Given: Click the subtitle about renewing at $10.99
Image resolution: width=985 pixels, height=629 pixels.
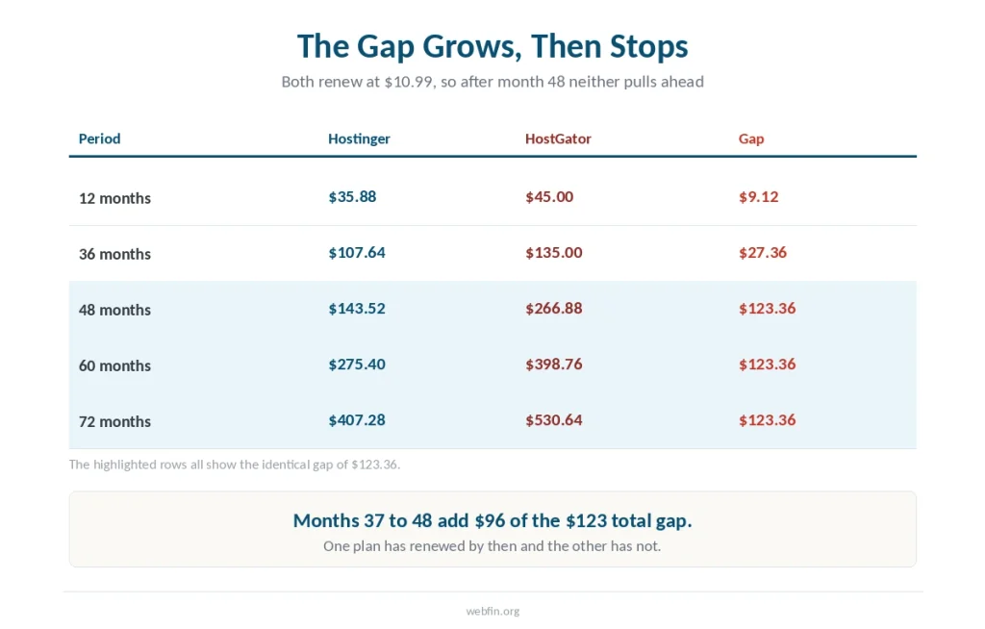Looking at the screenshot, I should 492,82.
